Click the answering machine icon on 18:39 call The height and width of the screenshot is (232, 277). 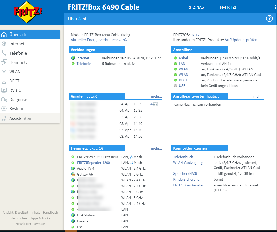(154, 104)
